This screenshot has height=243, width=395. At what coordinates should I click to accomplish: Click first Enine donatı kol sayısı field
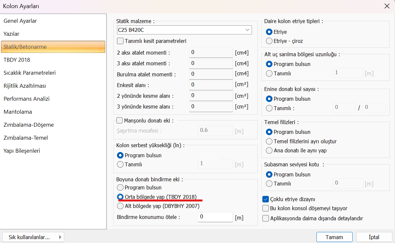344,108
